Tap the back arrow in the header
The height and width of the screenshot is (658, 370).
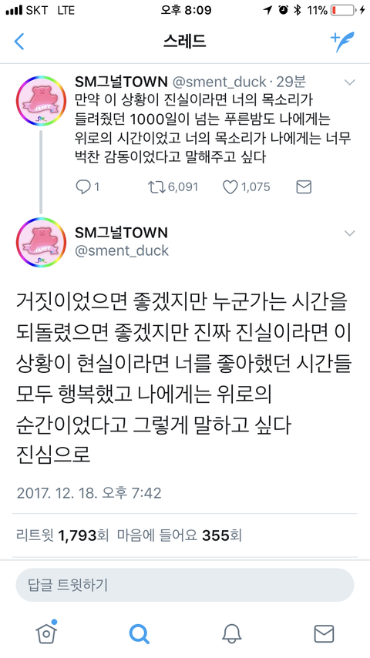point(19,42)
